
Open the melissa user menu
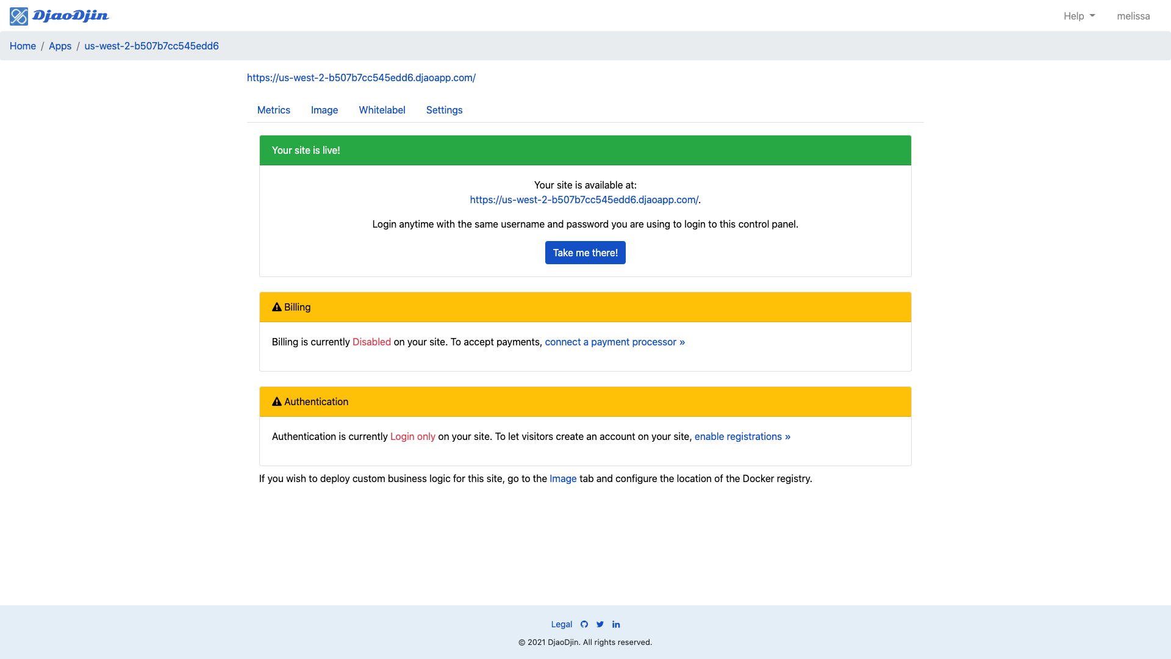[1133, 16]
